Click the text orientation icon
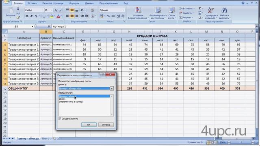The width and height of the screenshot is (260, 146). pos(82,10)
